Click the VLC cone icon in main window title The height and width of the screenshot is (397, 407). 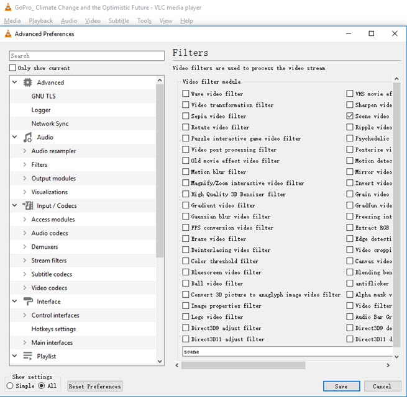(8, 7)
